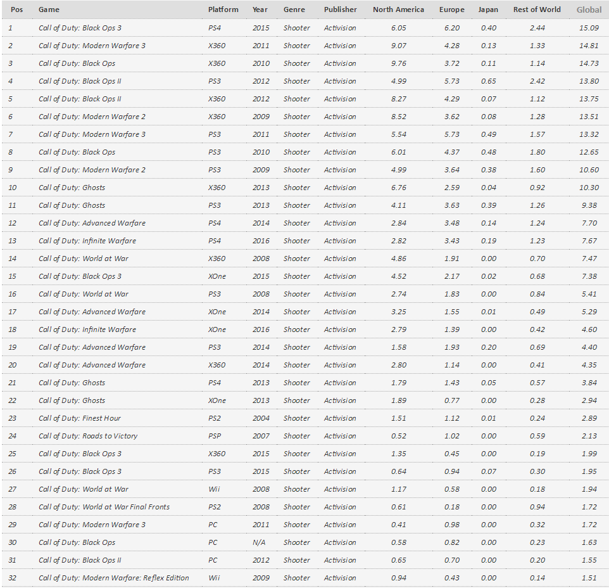Select the Genre column header

click(x=294, y=10)
